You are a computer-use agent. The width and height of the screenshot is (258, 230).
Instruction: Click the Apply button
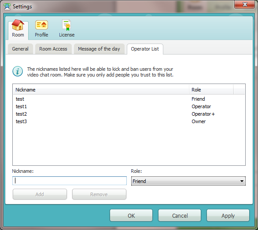(228, 215)
